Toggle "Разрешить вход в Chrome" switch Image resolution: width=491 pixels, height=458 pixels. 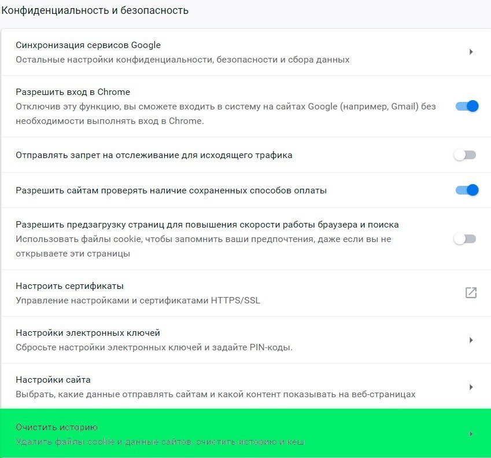click(466, 106)
